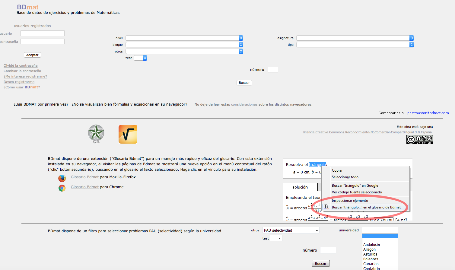Open the consideraciones link

[x=244, y=104]
